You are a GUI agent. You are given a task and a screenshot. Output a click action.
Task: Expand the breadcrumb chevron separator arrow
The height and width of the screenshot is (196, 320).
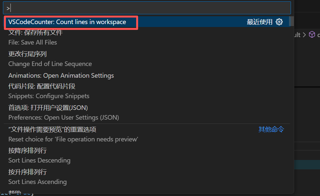[x=304, y=35]
